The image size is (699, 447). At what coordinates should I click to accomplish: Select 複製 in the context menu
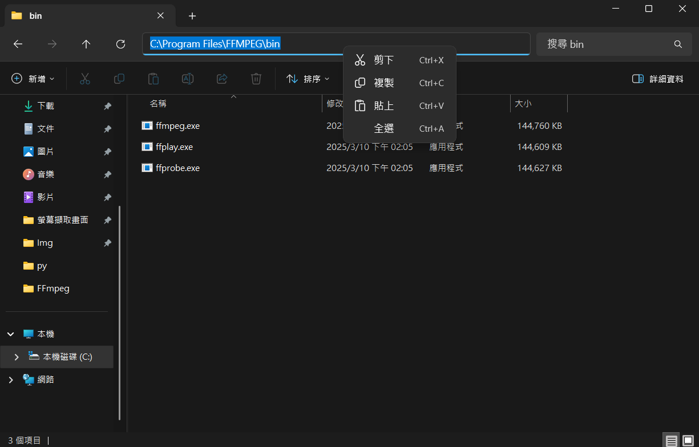pos(383,83)
